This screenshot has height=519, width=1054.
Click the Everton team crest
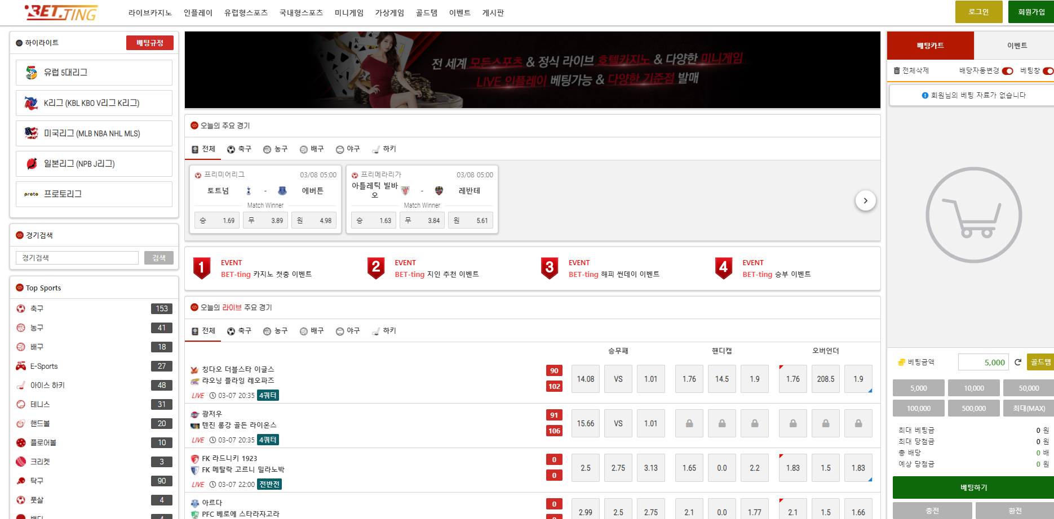(282, 191)
